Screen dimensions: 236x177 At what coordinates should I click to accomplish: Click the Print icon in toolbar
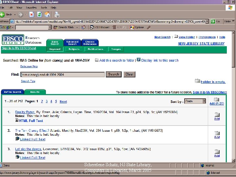coord(57,15)
